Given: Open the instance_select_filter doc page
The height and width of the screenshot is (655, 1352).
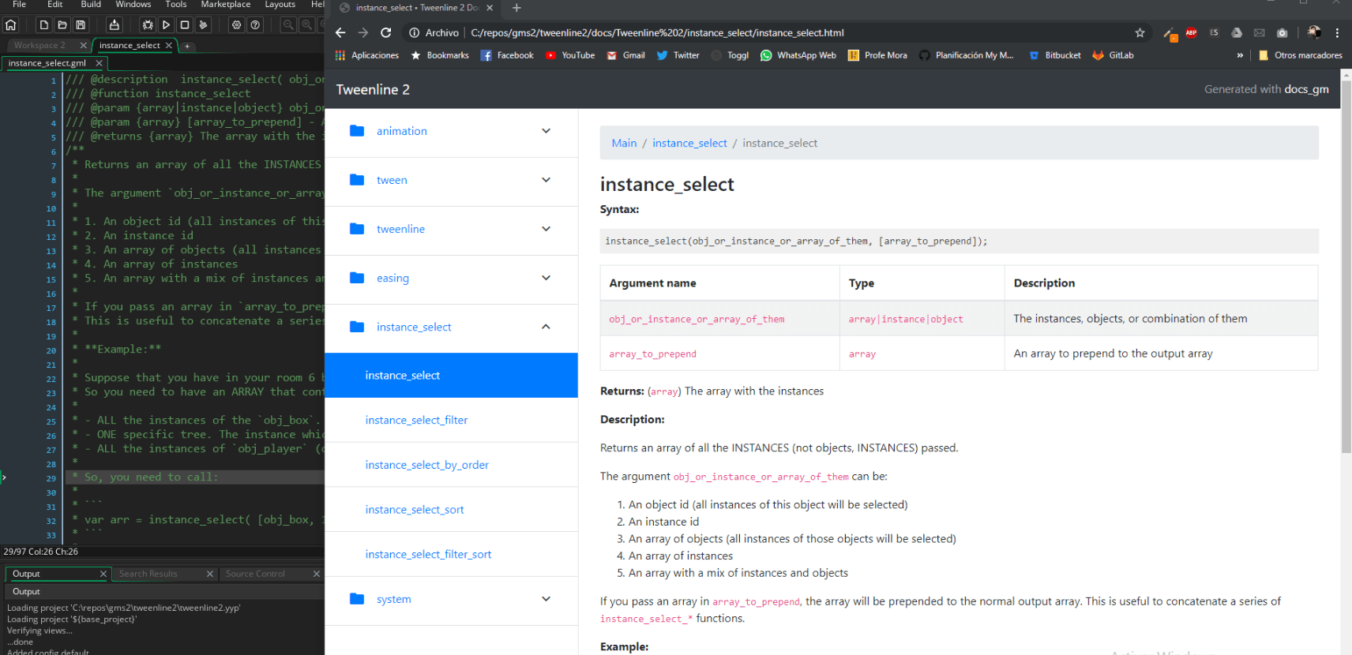Looking at the screenshot, I should click(416, 420).
